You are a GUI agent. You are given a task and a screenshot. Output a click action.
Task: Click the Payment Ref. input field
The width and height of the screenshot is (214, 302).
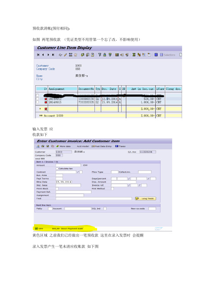[73, 192]
